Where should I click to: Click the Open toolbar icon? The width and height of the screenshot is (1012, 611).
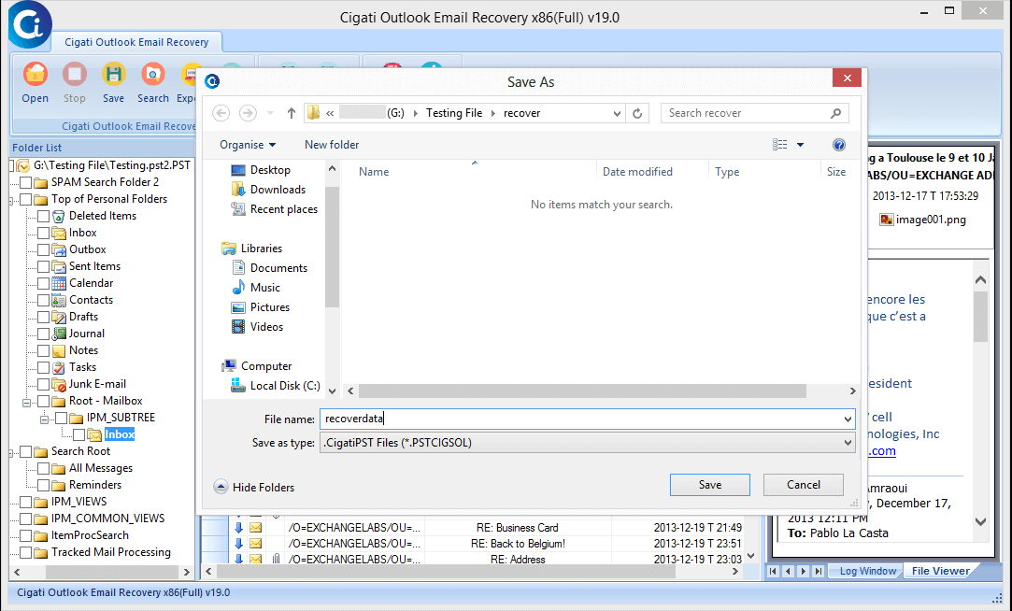point(35,75)
